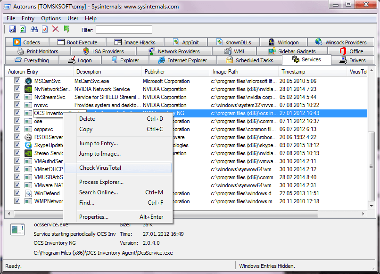Click into the Filter text field
Viewport: 380px width, 274px height.
124,29
